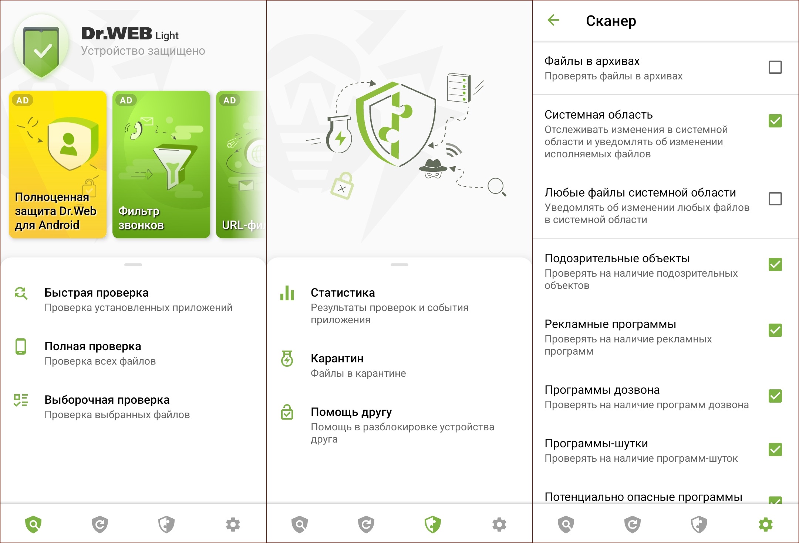The height and width of the screenshot is (543, 799).
Task: Go back using the green arrow in Сканер
Action: [553, 20]
